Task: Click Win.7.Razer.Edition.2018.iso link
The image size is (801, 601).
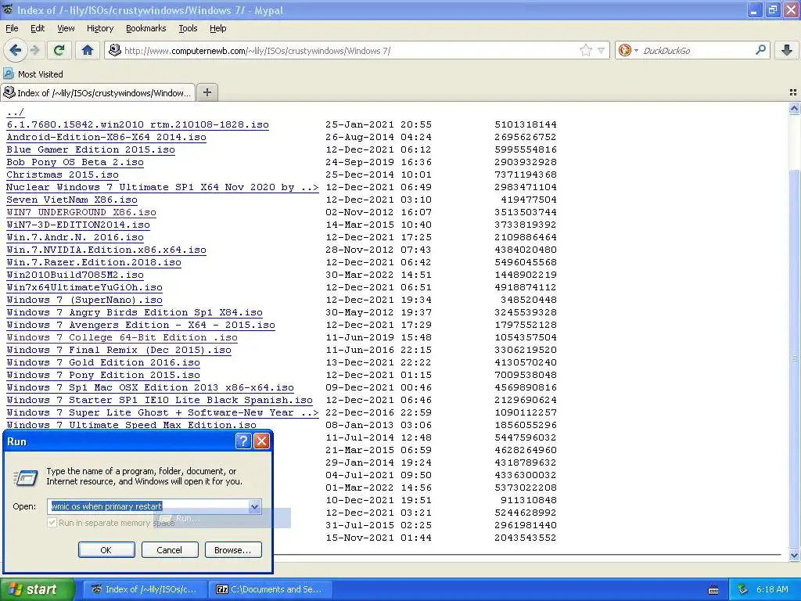Action: 94,262
